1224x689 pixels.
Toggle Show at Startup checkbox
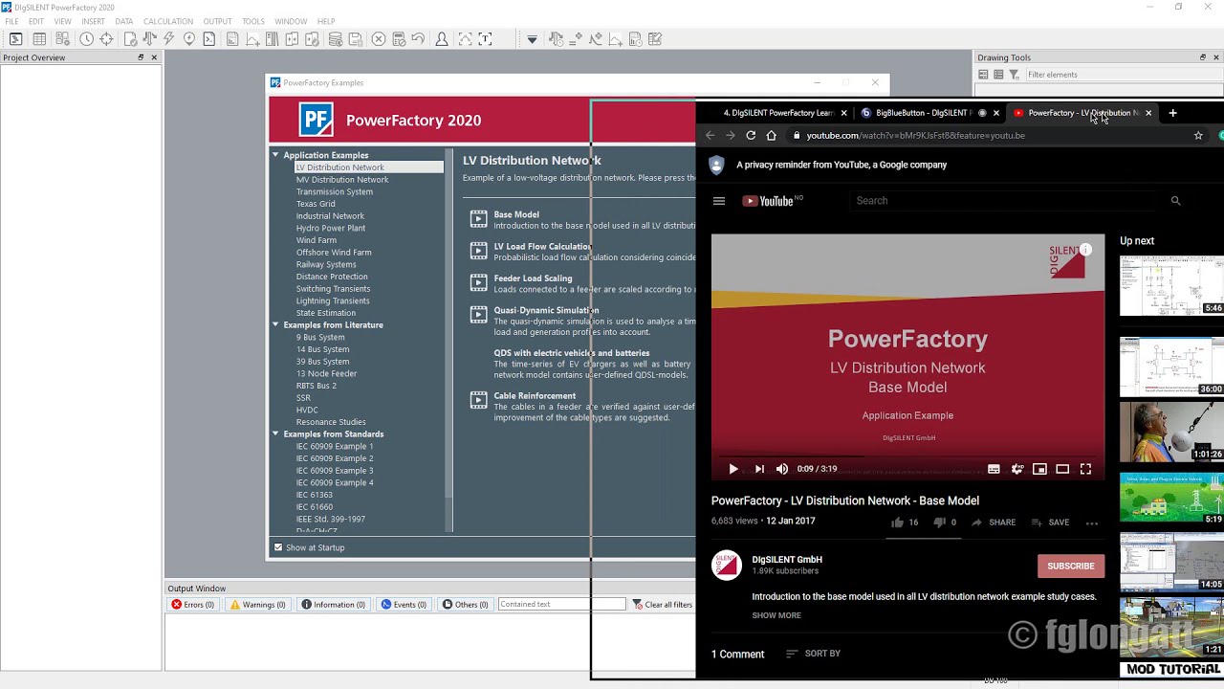(x=278, y=547)
